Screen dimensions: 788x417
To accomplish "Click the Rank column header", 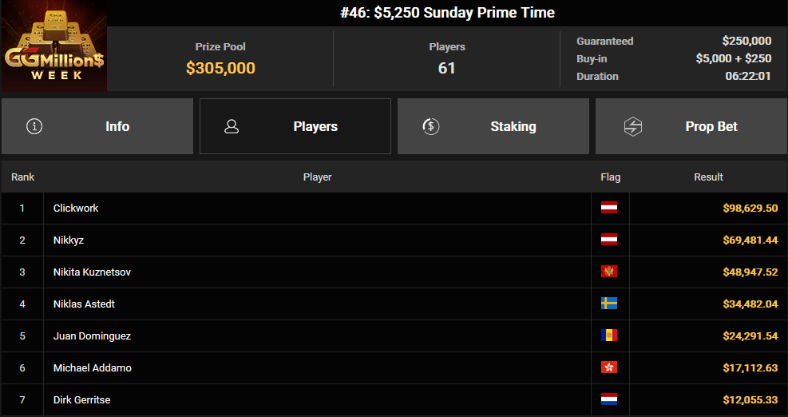I will [22, 177].
